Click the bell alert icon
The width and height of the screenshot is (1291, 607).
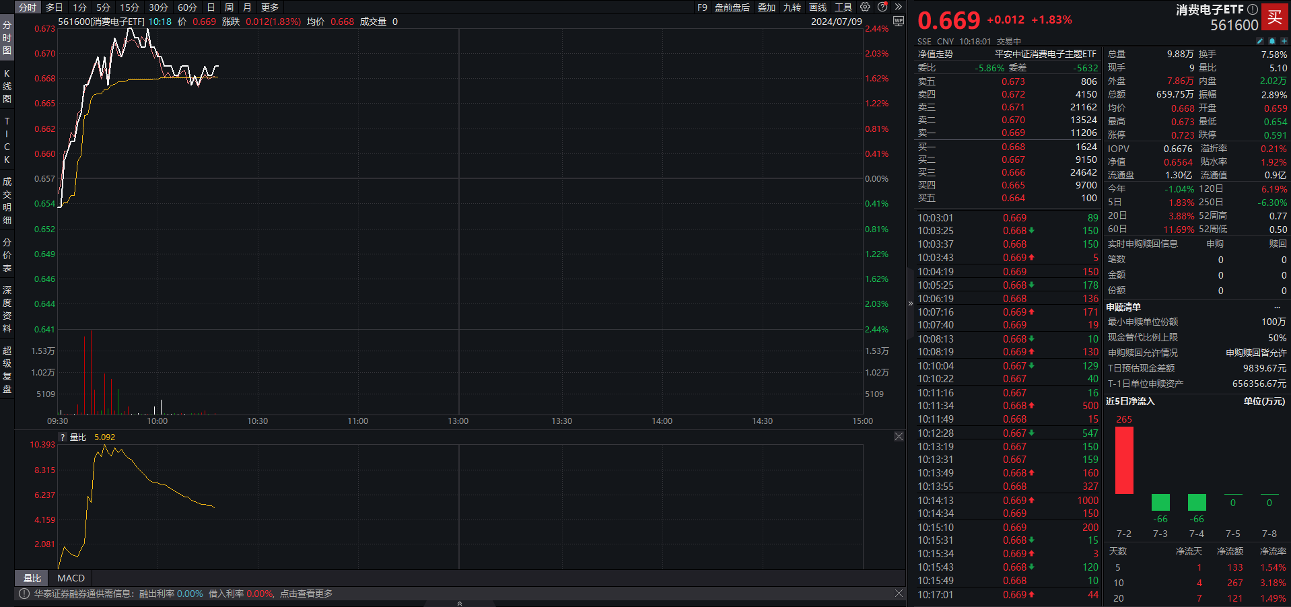click(x=1271, y=41)
